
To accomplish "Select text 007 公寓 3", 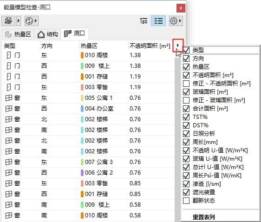I will [x=99, y=162].
